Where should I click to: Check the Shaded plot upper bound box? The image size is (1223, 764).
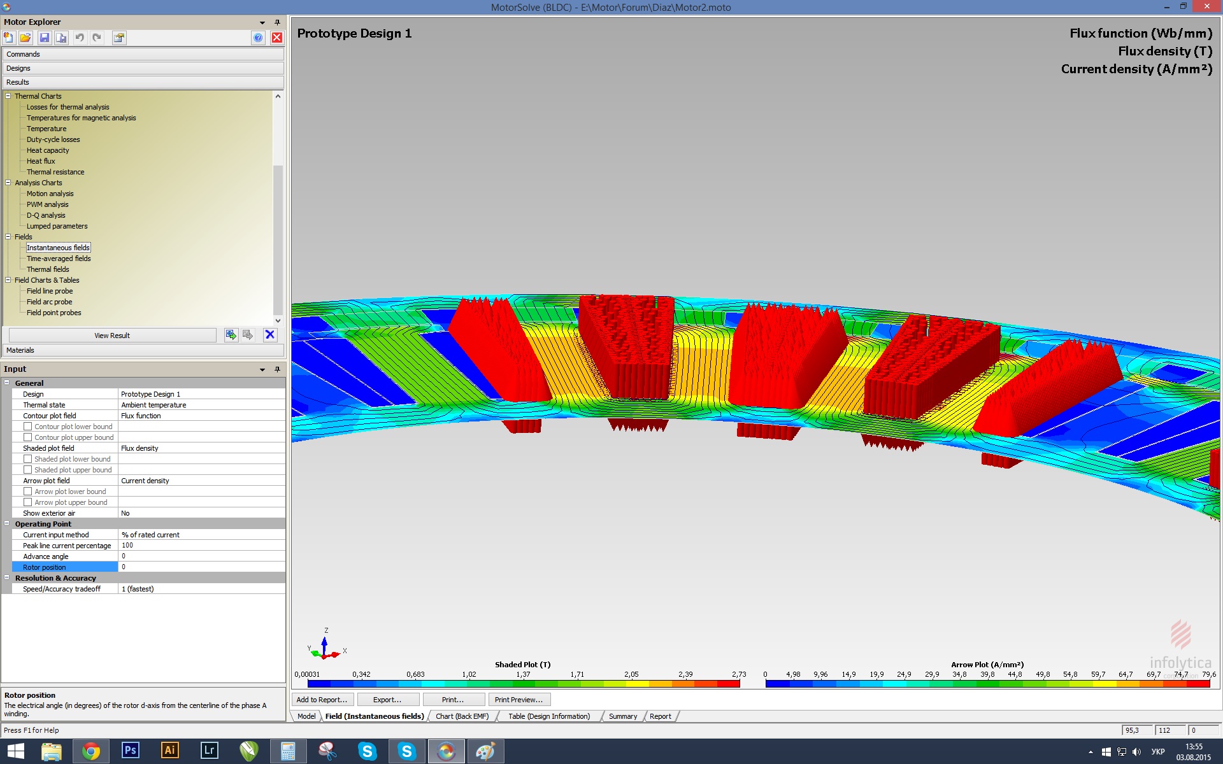[28, 470]
